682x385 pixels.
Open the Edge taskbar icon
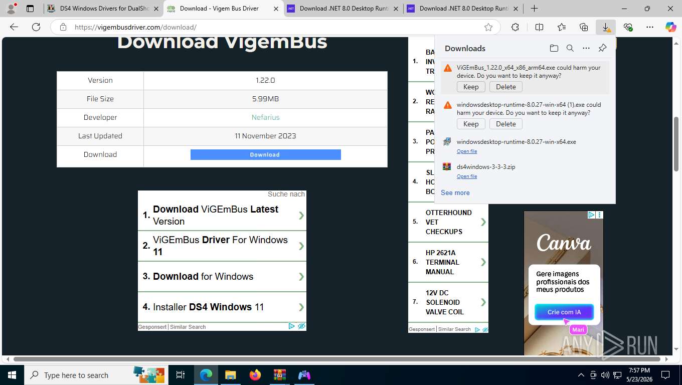206,375
